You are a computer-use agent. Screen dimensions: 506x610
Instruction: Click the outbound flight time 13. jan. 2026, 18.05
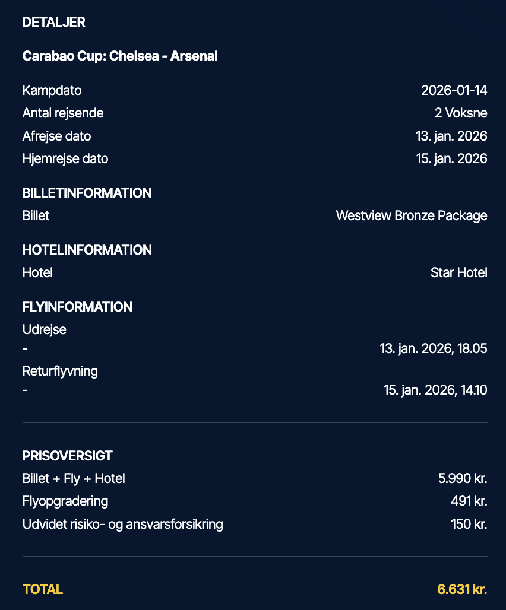click(x=434, y=348)
